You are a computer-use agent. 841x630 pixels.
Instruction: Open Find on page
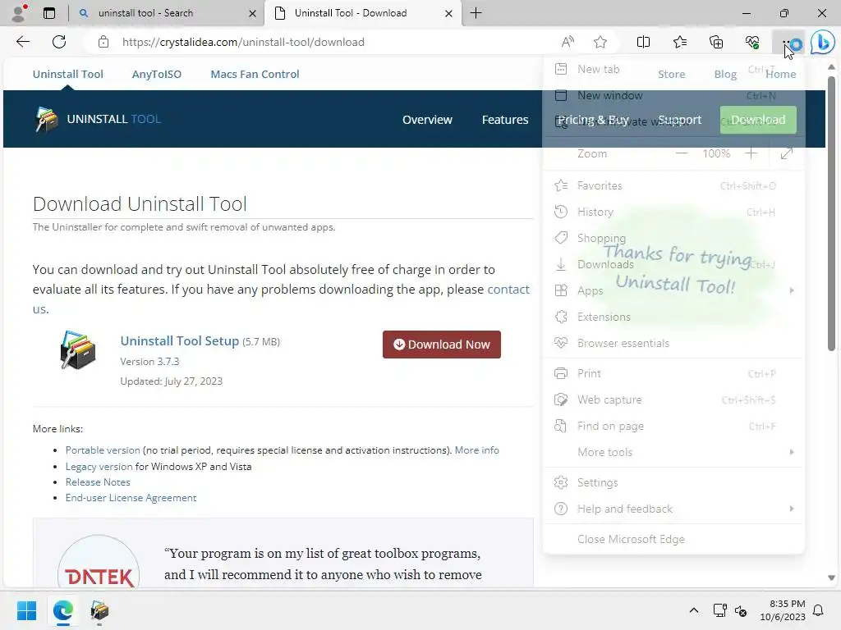click(673, 426)
